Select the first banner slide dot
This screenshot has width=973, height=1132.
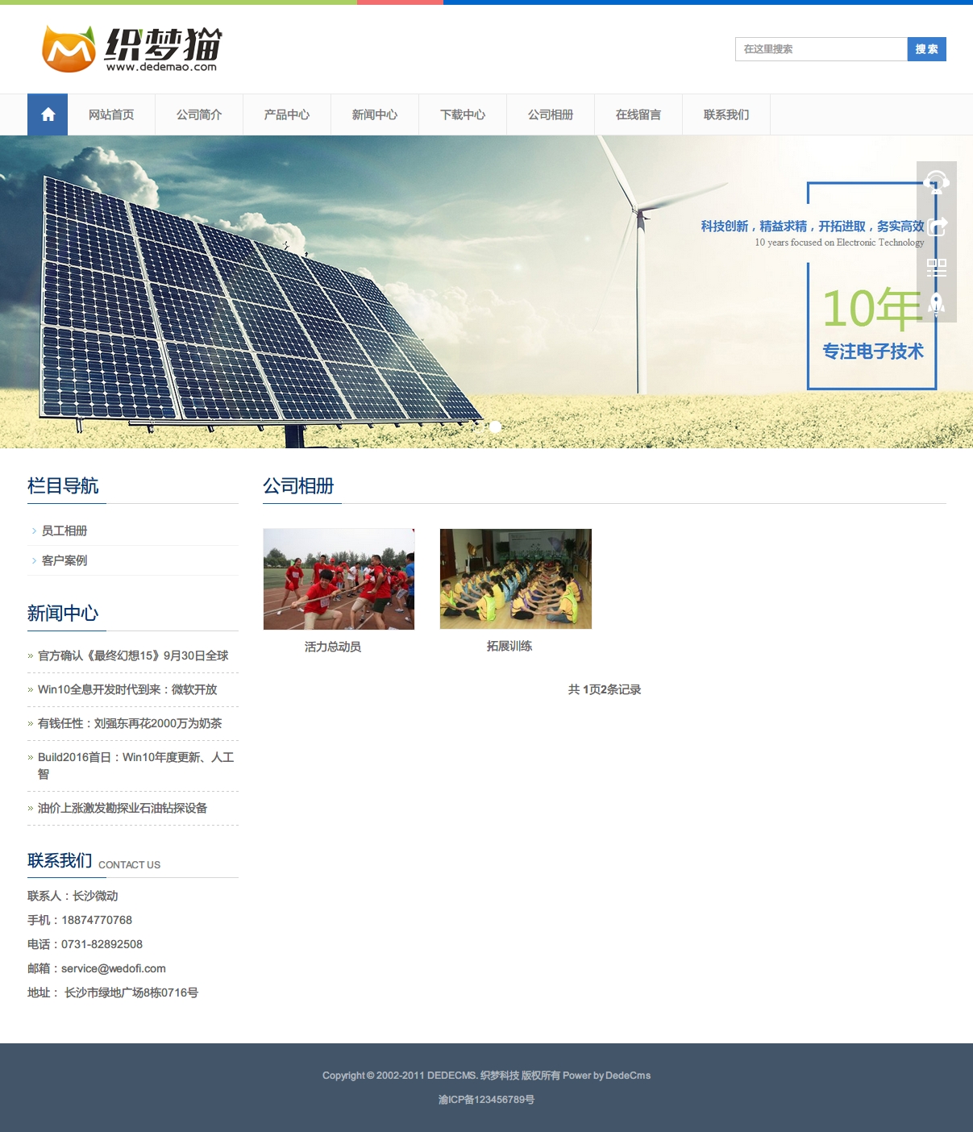pyautogui.click(x=480, y=427)
